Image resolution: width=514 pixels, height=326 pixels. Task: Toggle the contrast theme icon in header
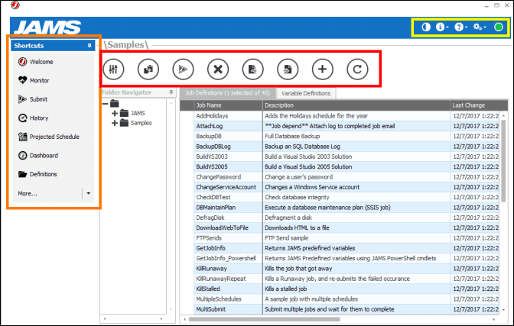click(x=426, y=27)
